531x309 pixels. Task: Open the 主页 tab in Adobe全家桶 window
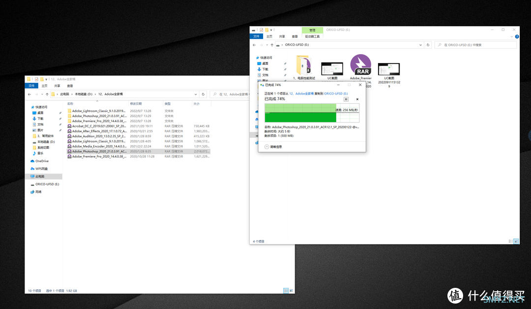click(x=44, y=86)
